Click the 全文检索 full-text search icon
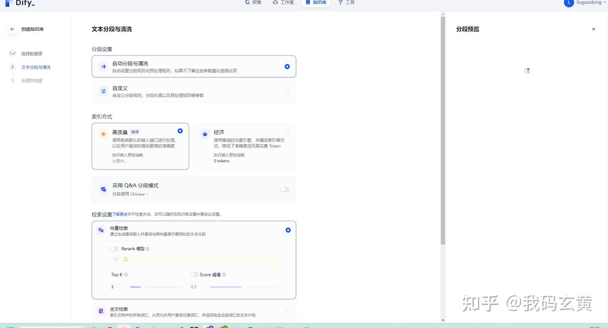Image resolution: width=608 pixels, height=328 pixels. [x=100, y=311]
